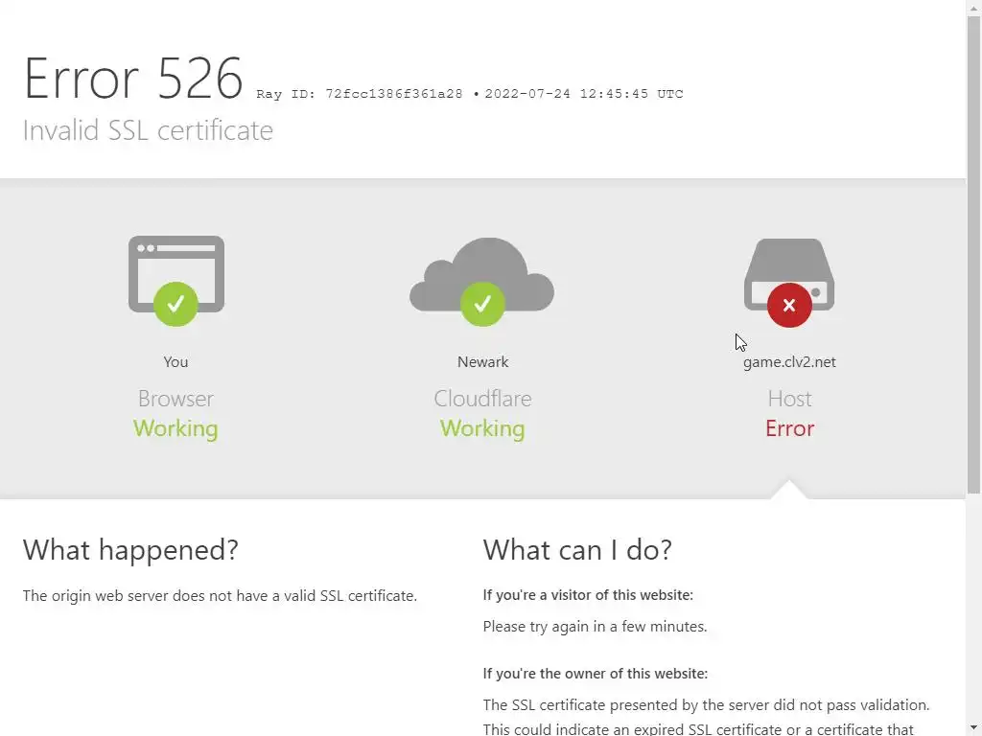Click the 'Newark' location text

tap(483, 361)
